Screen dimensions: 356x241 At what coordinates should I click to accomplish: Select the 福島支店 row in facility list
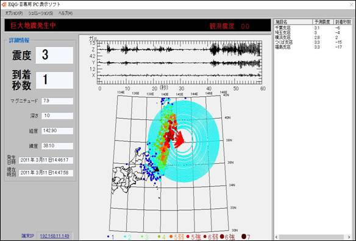(313, 47)
